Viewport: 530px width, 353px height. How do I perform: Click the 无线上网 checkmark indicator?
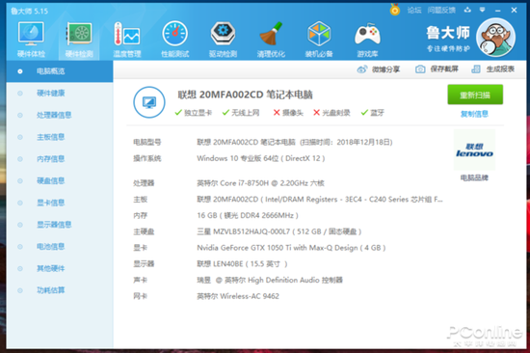[x=241, y=113]
